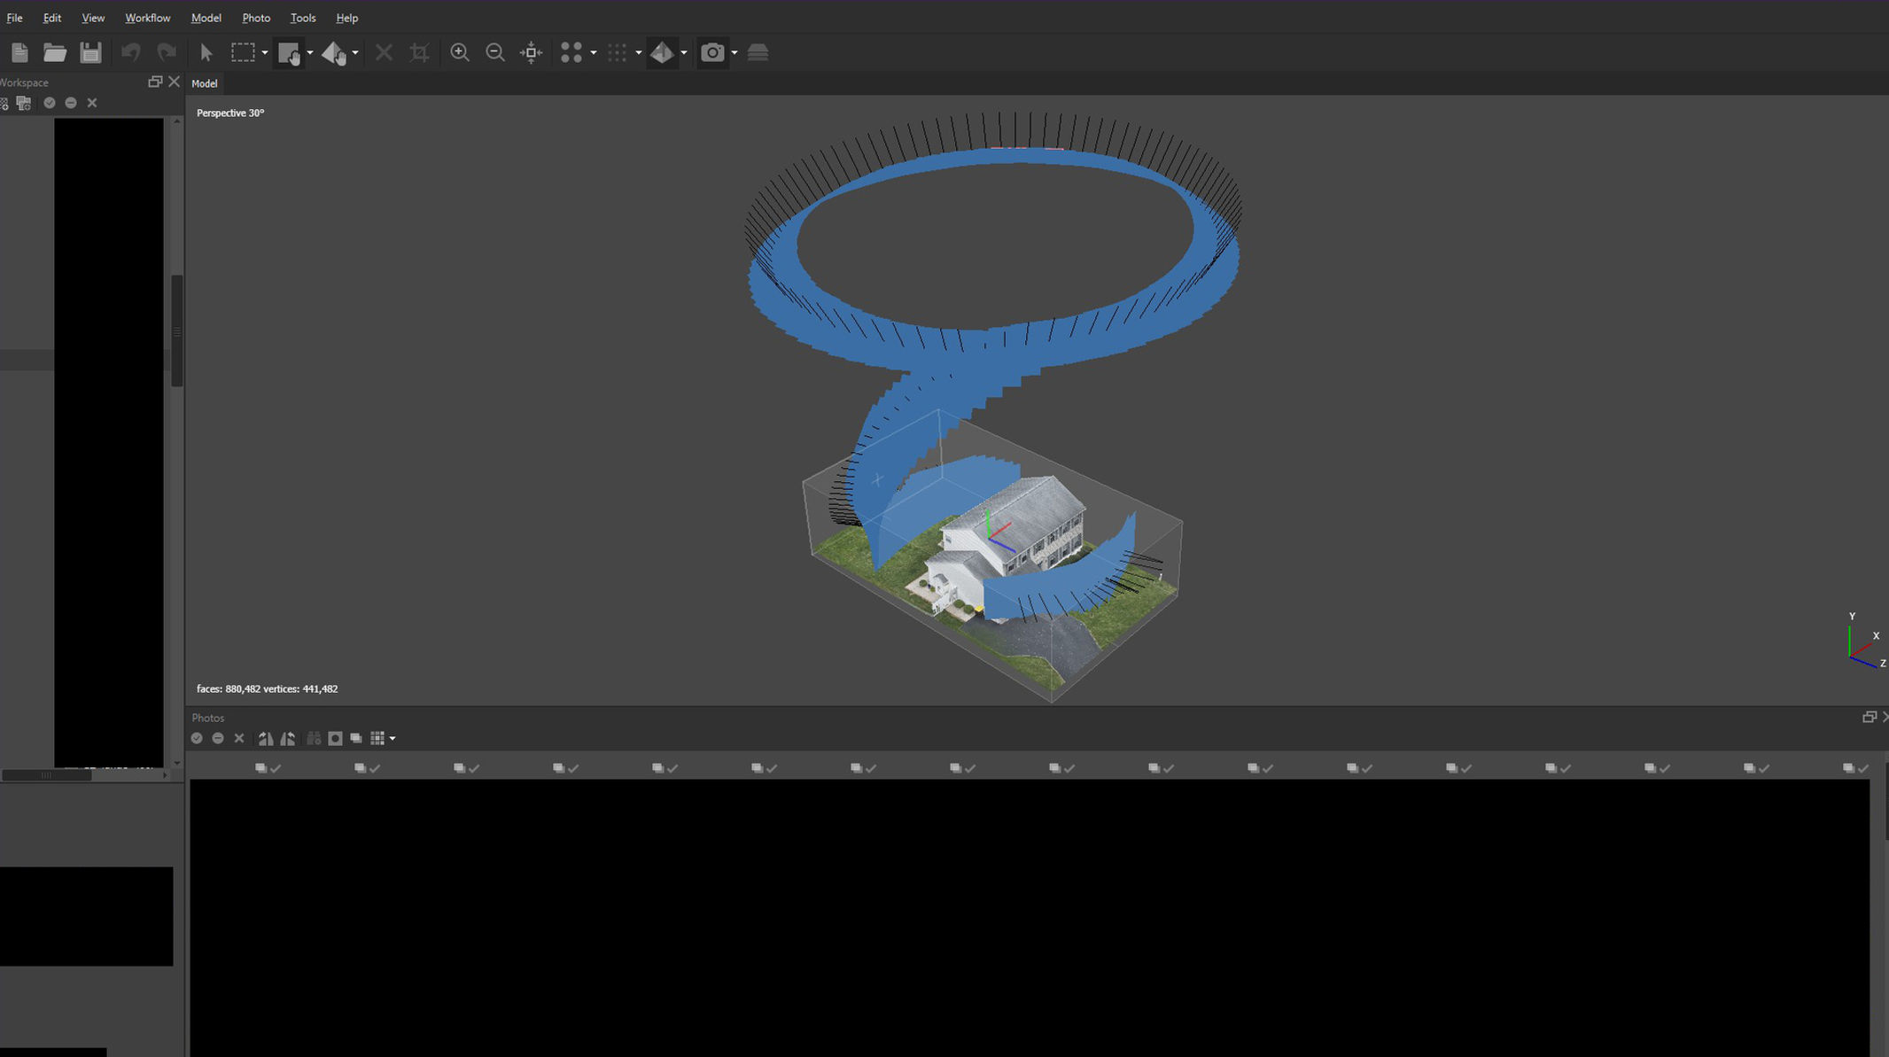
Task: Click Enable Cameras check button in Photos
Action: point(197,738)
